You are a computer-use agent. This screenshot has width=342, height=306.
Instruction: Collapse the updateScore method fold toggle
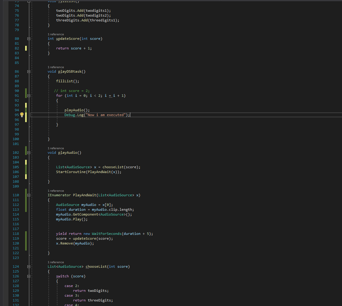[29, 39]
